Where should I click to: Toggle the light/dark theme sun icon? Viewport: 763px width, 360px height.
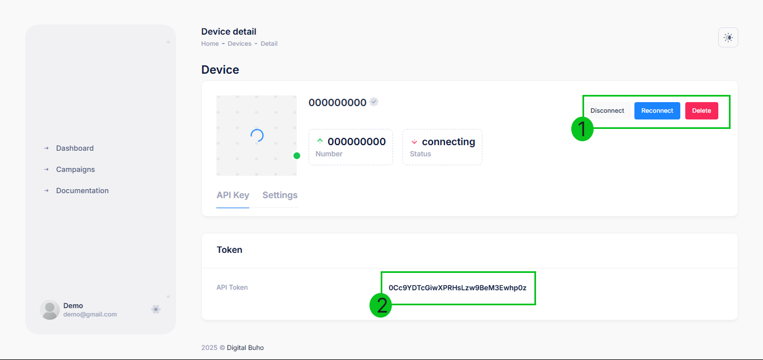728,37
